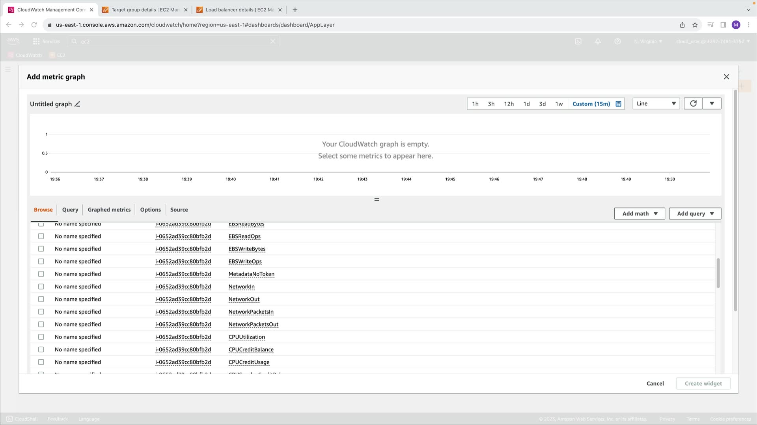Select the NetworkIn metric checkbox
The width and height of the screenshot is (757, 425).
(41, 286)
